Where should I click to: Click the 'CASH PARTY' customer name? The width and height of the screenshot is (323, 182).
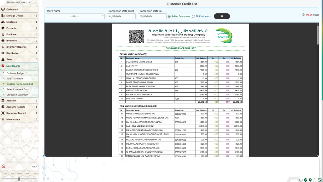point(132,66)
